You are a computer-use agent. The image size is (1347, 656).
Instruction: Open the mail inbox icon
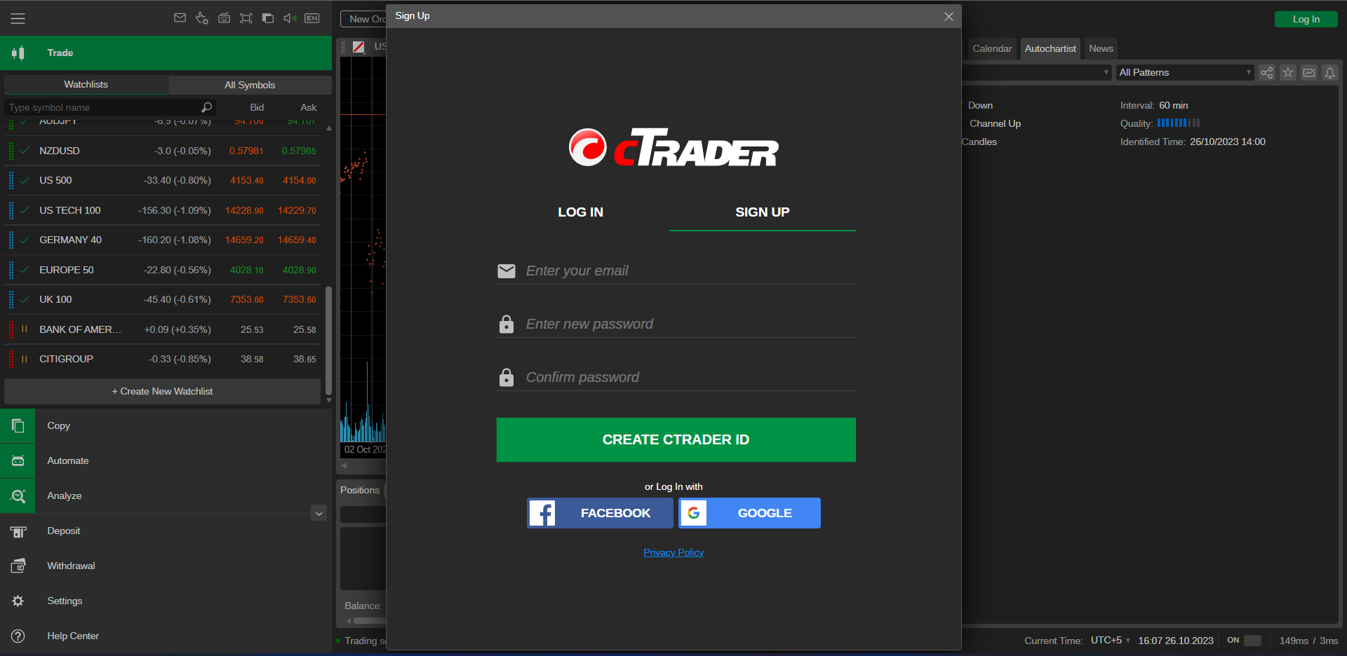tap(180, 18)
